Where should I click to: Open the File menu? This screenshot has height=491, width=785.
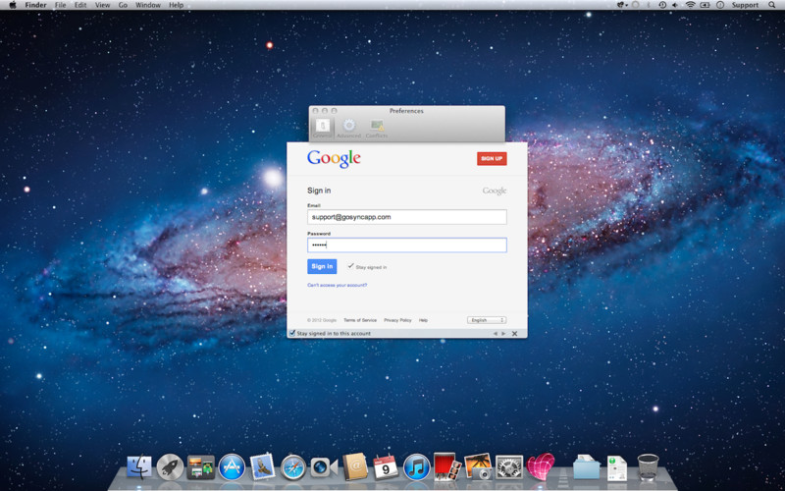(60, 5)
